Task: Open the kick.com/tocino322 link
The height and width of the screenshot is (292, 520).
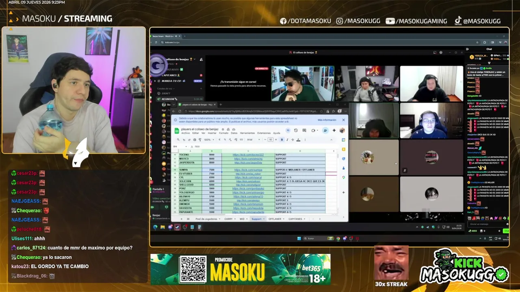Action: pyautogui.click(x=248, y=155)
